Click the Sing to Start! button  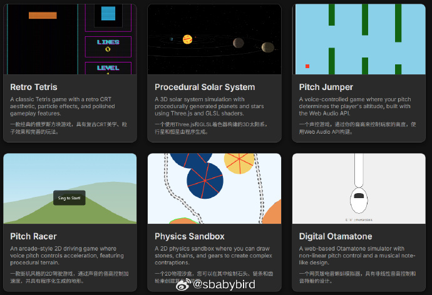coord(69,197)
